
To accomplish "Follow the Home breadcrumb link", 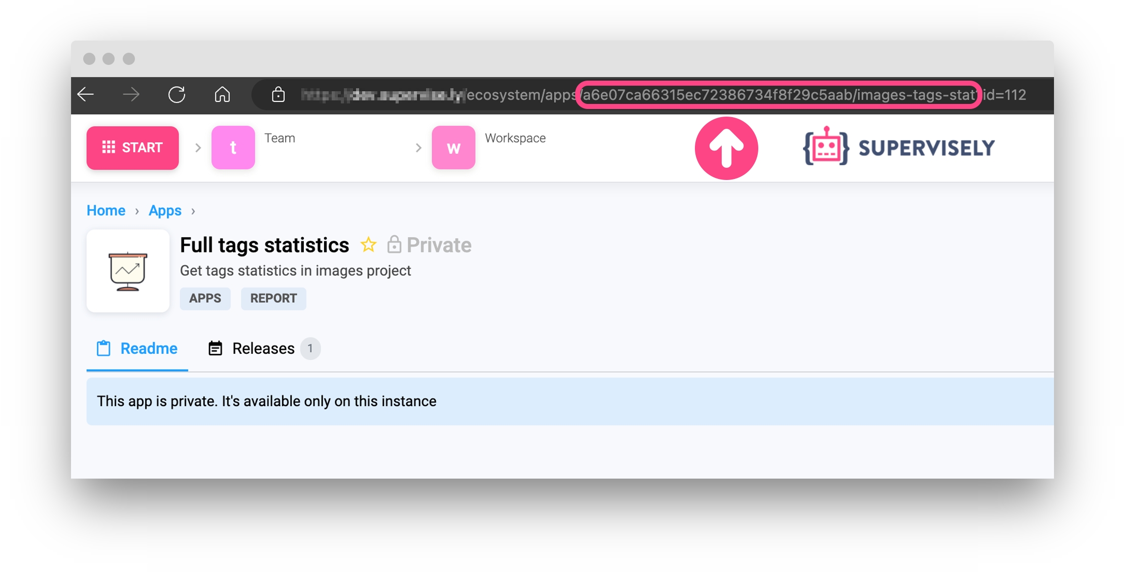I will (106, 210).
